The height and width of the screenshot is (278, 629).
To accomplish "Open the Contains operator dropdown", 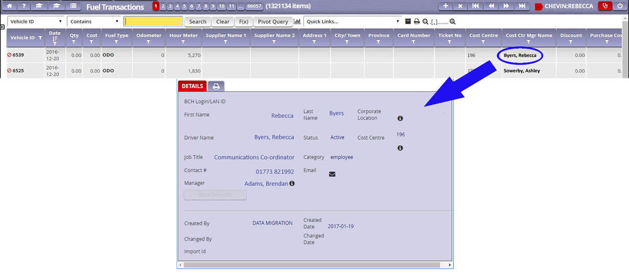I will [x=95, y=21].
